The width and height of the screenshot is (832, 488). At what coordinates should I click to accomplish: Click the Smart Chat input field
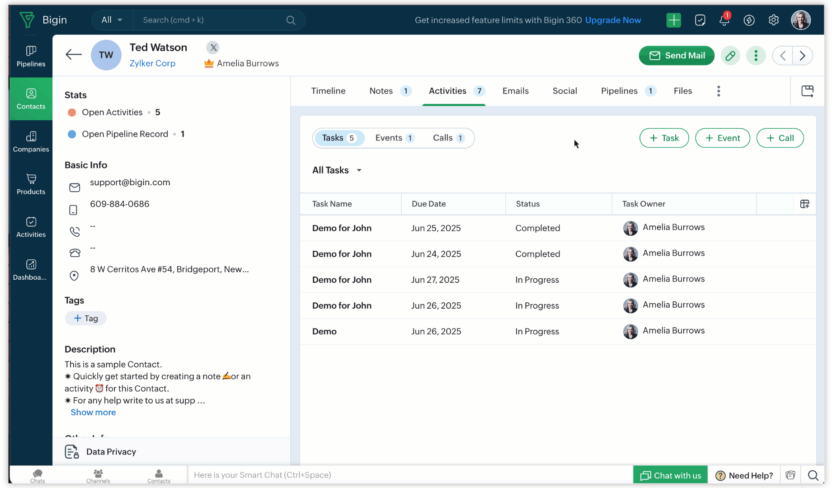coord(409,475)
